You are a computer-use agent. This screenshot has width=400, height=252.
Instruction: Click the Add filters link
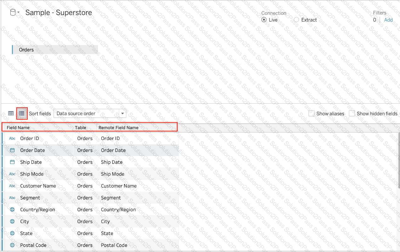388,20
